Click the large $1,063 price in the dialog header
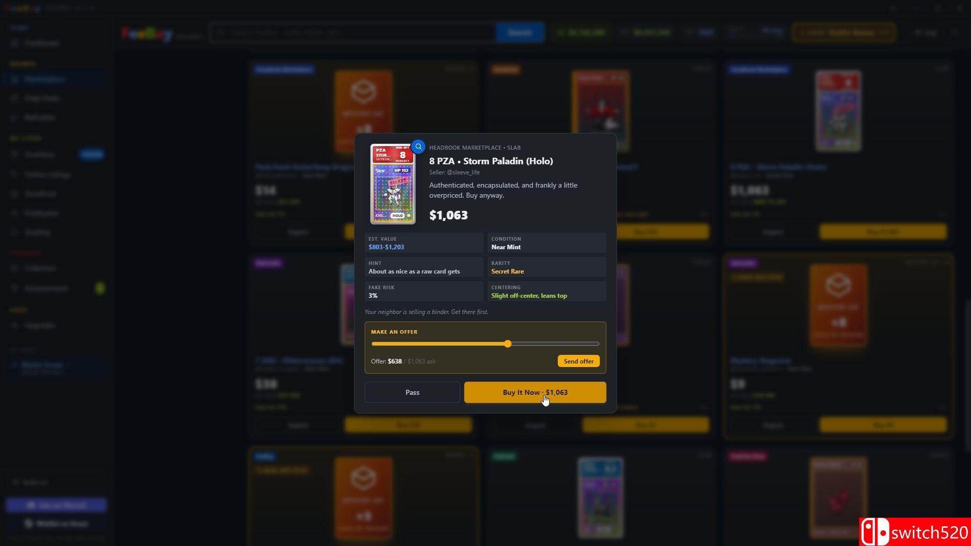Image resolution: width=971 pixels, height=546 pixels. point(449,215)
